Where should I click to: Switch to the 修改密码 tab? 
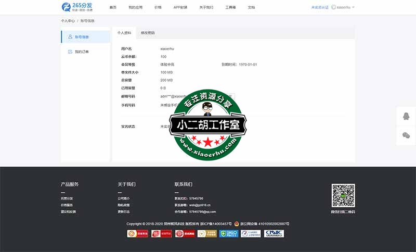[148, 33]
